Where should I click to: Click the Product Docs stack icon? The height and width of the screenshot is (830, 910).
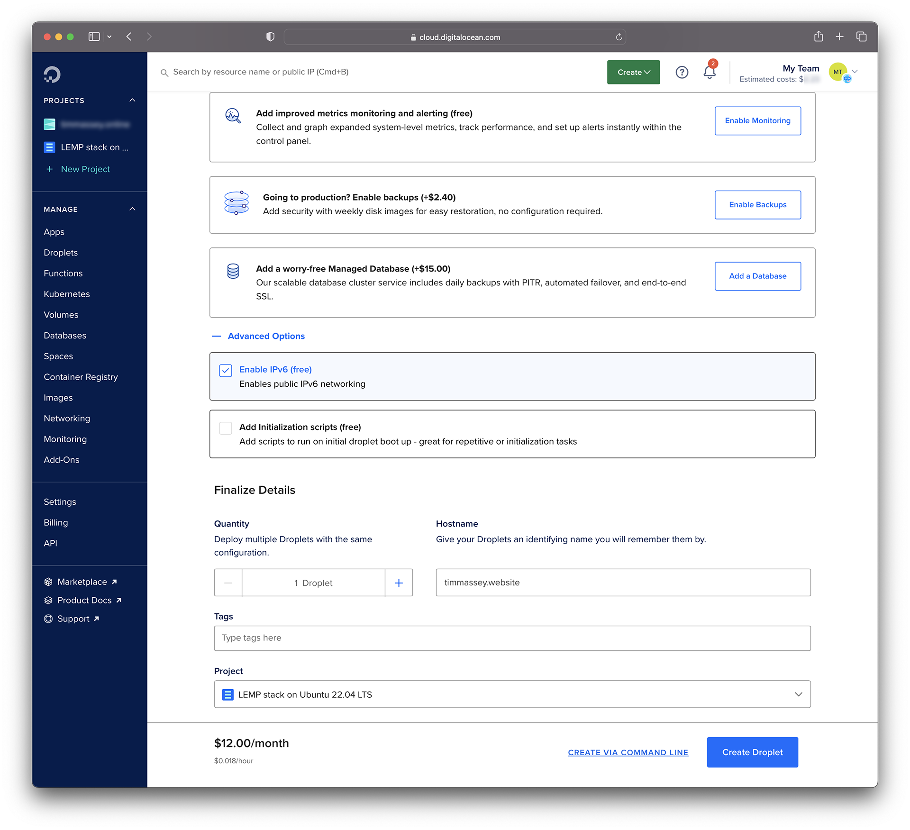click(48, 600)
